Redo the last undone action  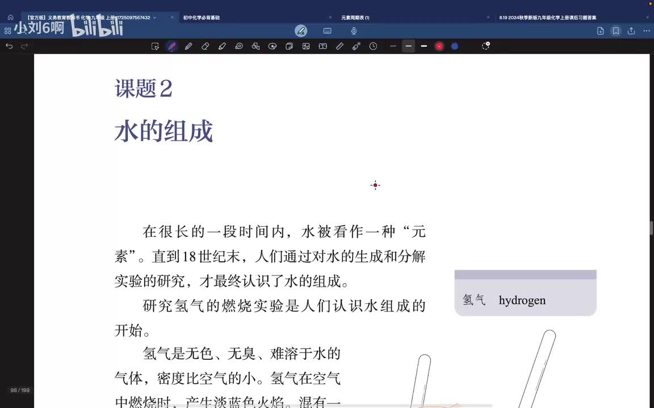pos(24,46)
